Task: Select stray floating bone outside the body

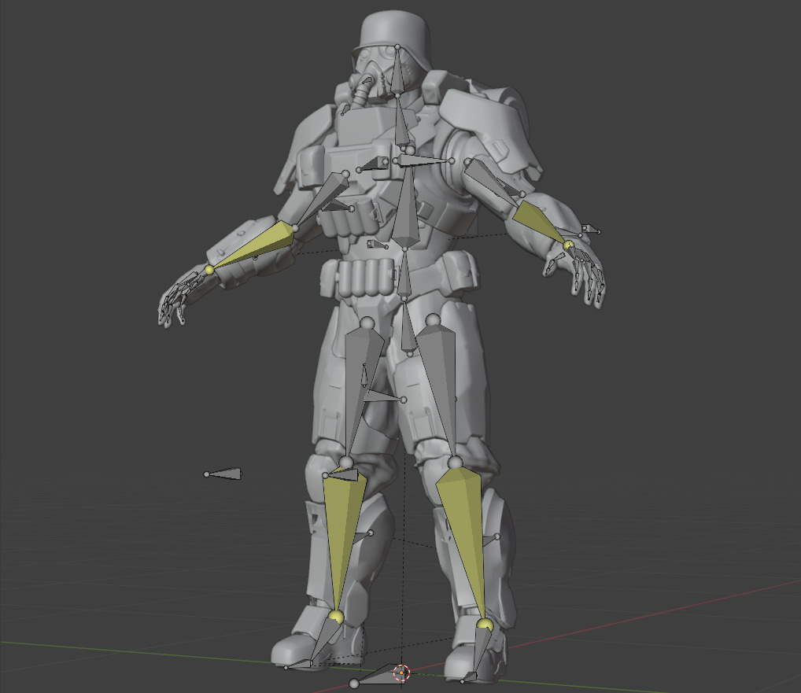Action: coord(223,474)
